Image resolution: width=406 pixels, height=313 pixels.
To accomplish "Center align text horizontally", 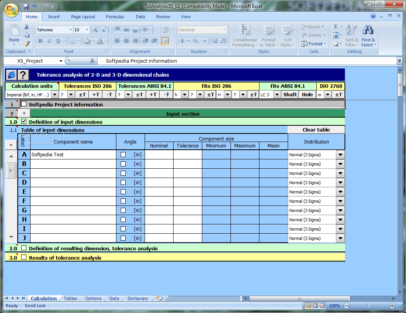I will (126, 41).
